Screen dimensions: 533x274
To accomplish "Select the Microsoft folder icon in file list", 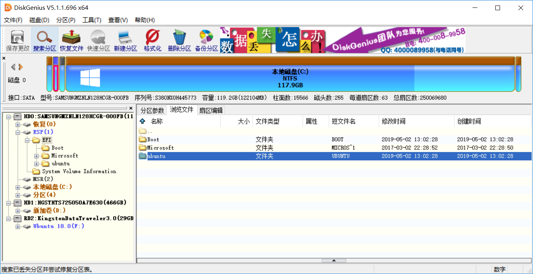I will [142, 148].
